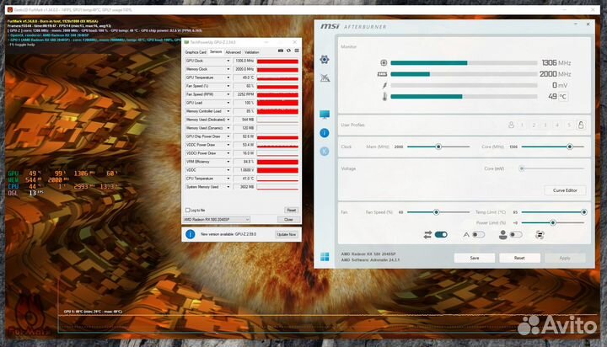Open GPU Clock sensor dropdown

point(228,61)
